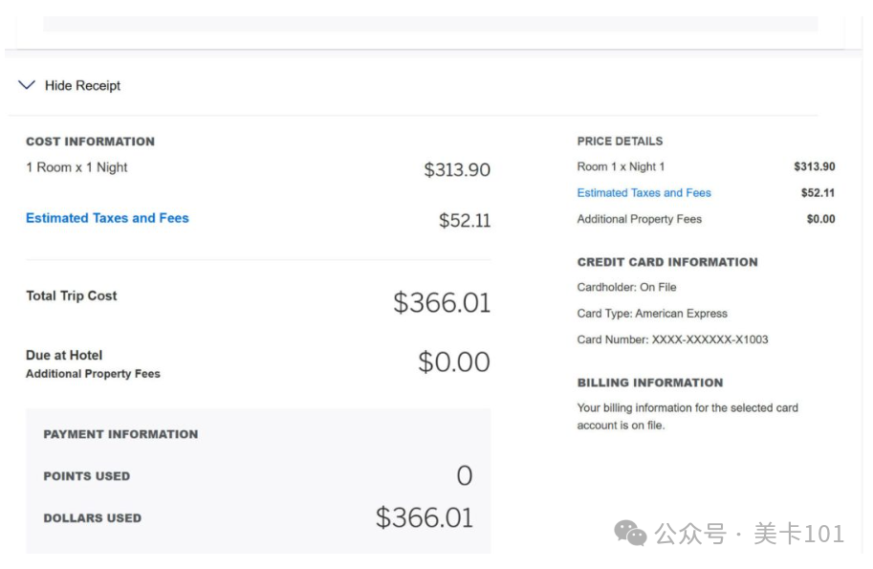873x569 pixels.
Task: Click the Card Number XXXX-XXXXXX-X1003 text
Action: click(x=672, y=339)
